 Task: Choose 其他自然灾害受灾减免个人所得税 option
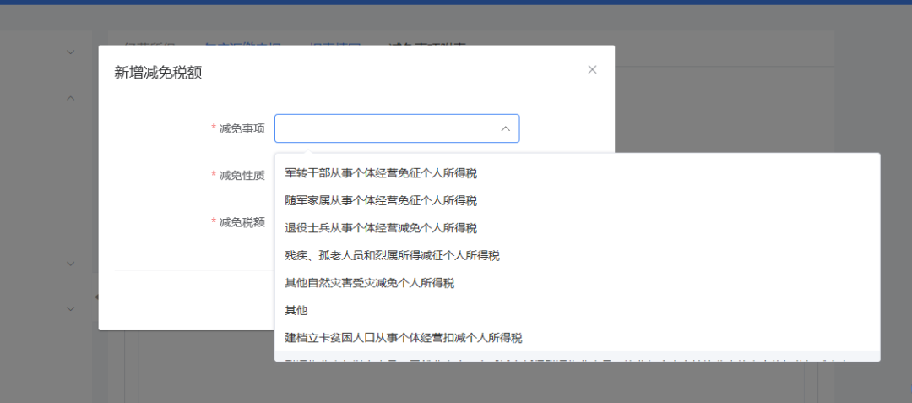[x=375, y=283]
